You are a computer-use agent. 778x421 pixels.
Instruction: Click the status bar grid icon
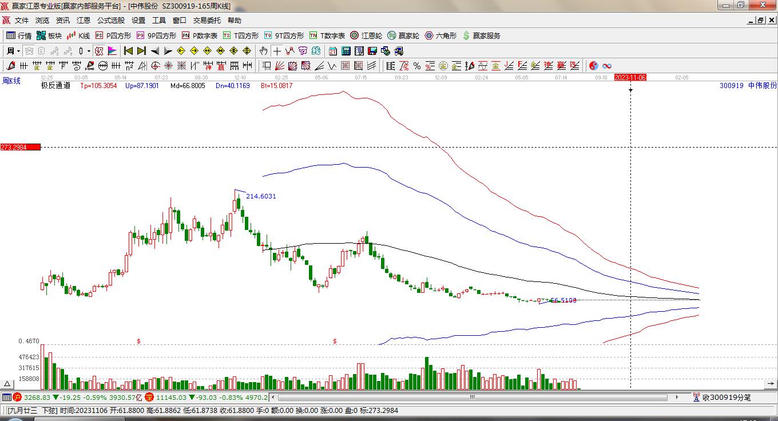click(x=6, y=397)
